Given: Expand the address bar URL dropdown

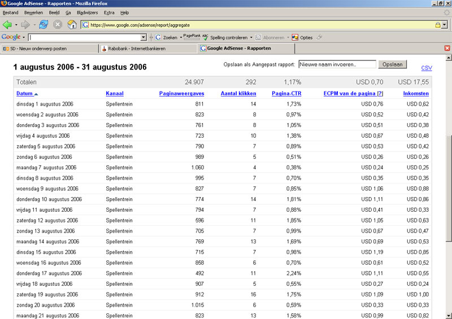Looking at the screenshot, I should (x=444, y=25).
